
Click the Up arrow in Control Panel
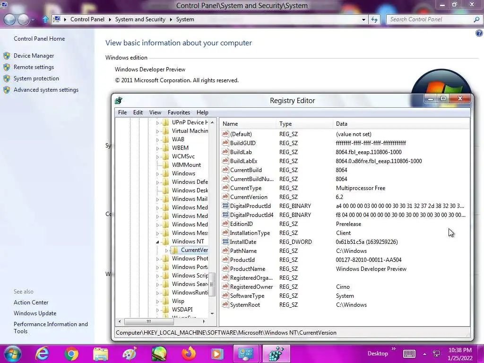[x=45, y=19]
